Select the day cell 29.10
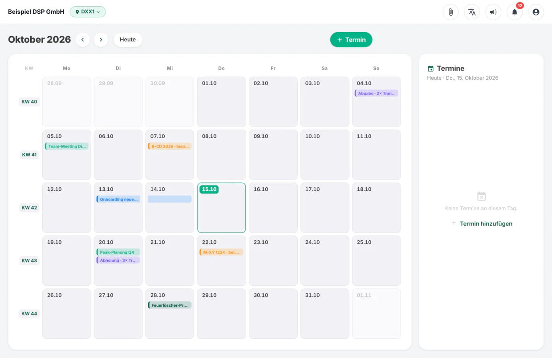The height and width of the screenshot is (358, 552). (221, 314)
